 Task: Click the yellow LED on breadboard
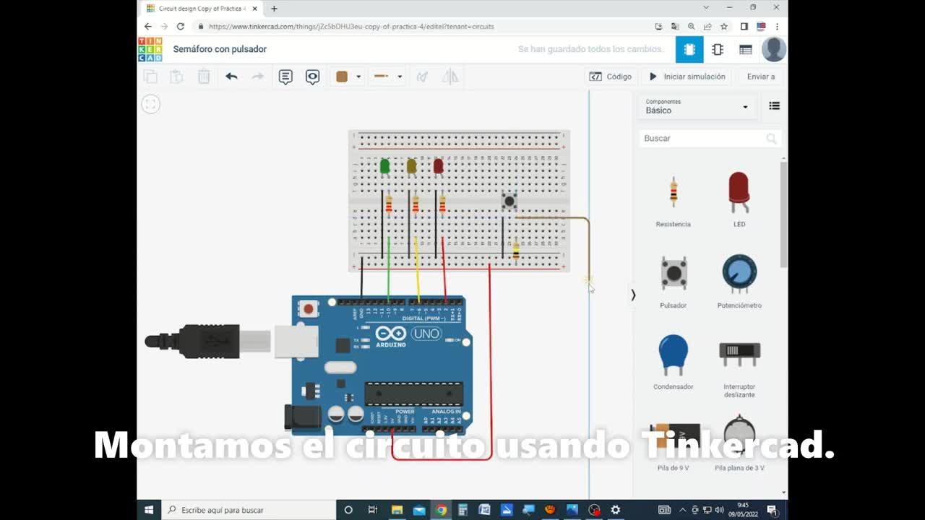click(x=411, y=167)
